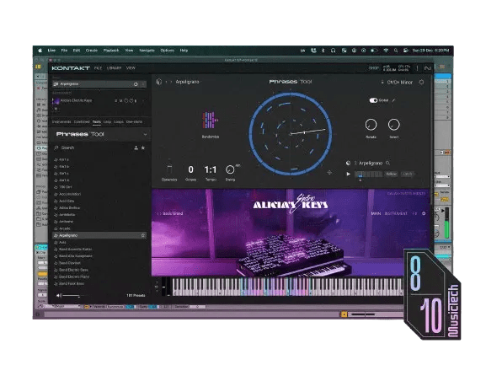The height and width of the screenshot is (365, 486).
Task: Click the Phrases Tool cube icon top-left
Action: click(159, 82)
